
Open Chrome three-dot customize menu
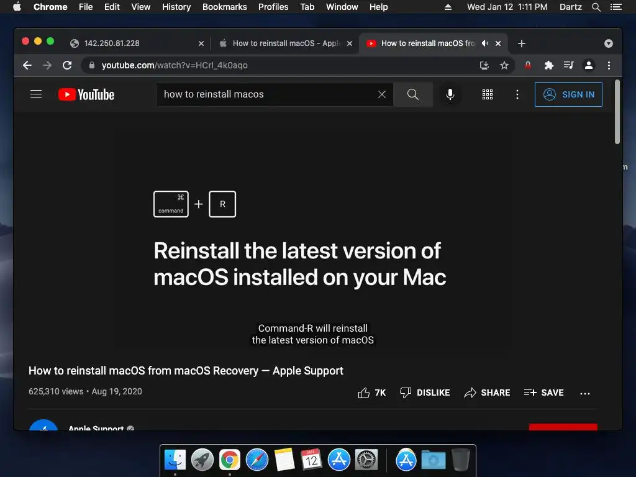click(x=609, y=65)
